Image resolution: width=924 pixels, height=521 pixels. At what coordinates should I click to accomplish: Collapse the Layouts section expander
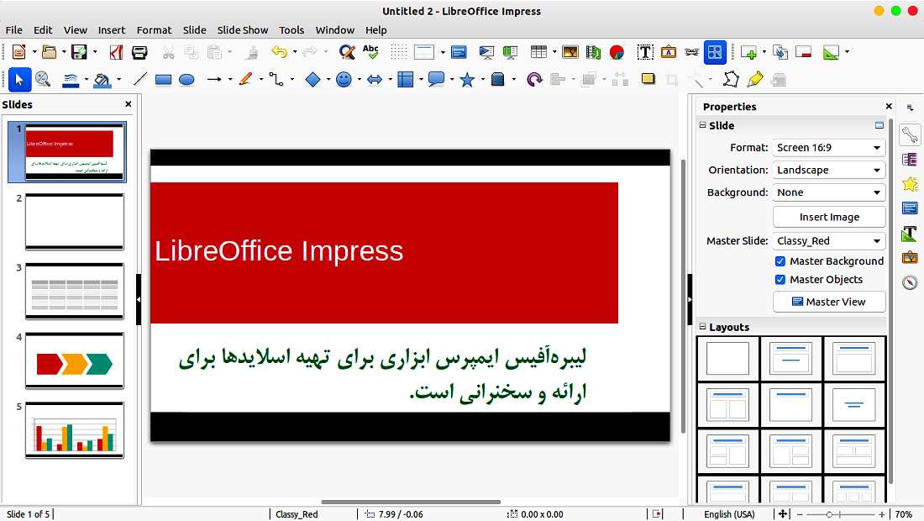pyautogui.click(x=702, y=327)
